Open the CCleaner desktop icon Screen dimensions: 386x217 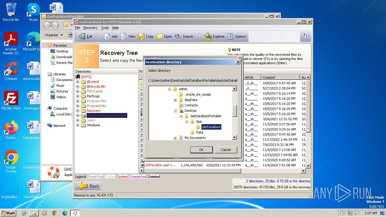(x=11, y=71)
